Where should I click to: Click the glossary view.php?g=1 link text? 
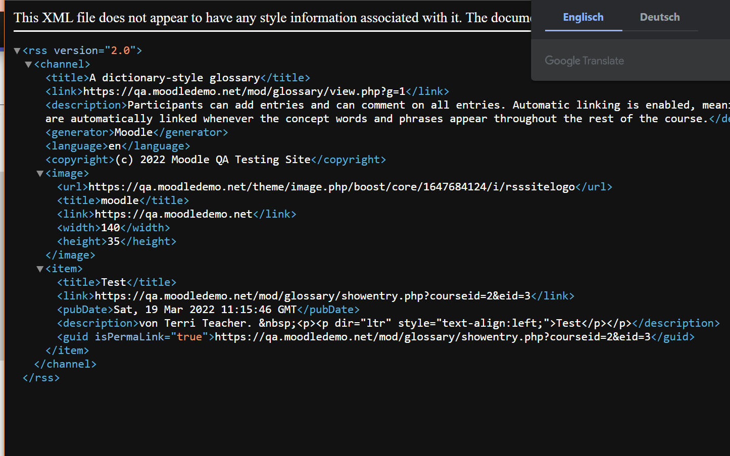pyautogui.click(x=244, y=91)
